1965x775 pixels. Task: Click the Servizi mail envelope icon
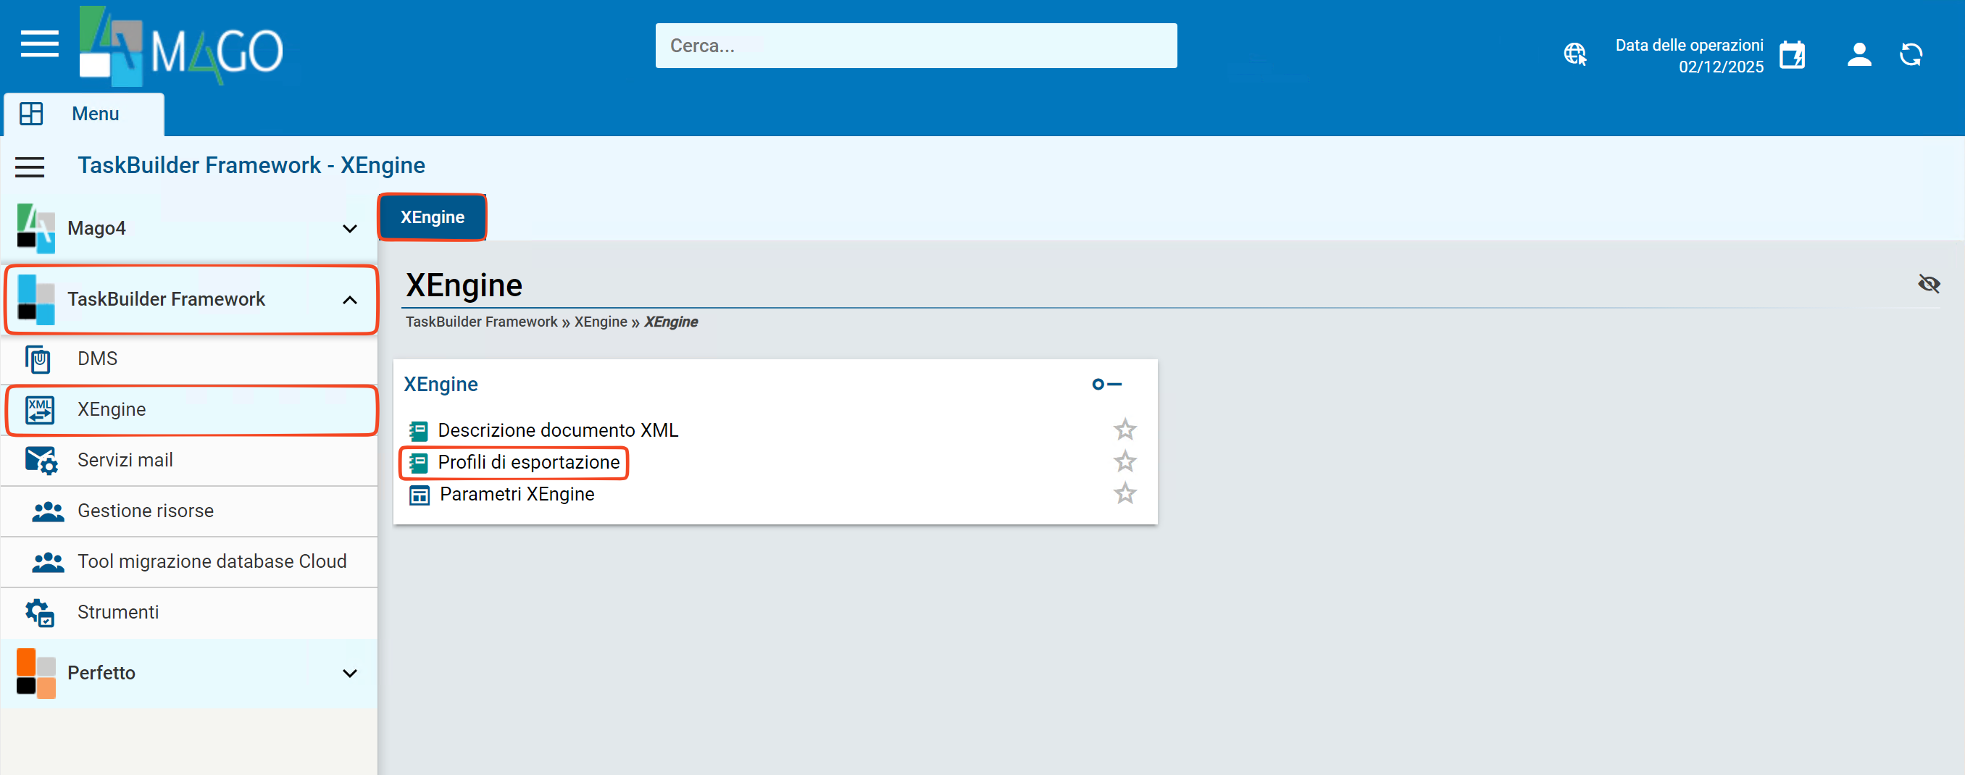(41, 461)
